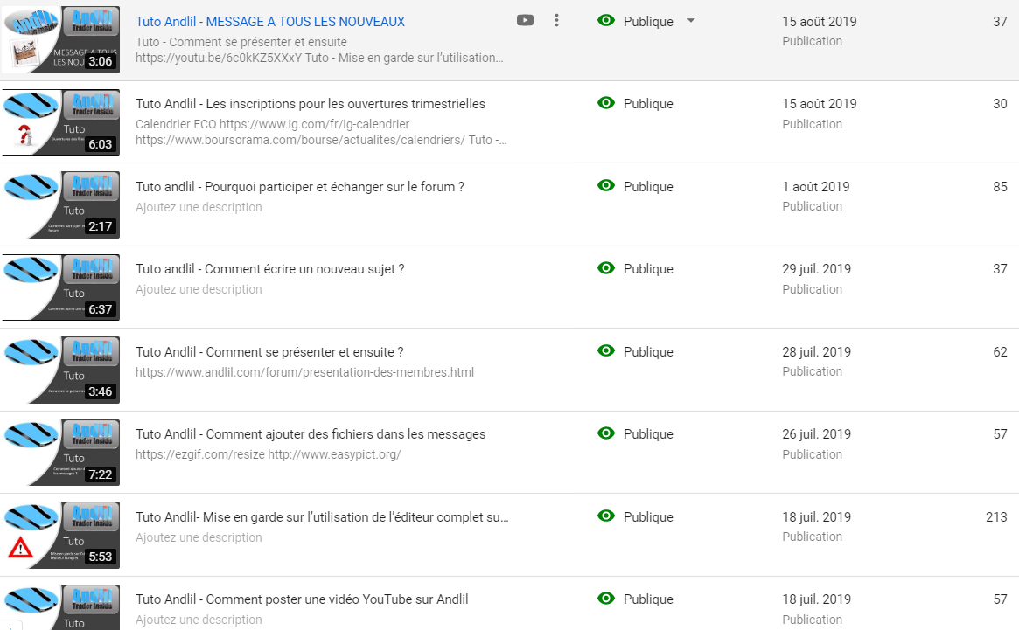
Task: Click 'Publique' label on 'Mise en garde' row
Action: click(x=648, y=517)
